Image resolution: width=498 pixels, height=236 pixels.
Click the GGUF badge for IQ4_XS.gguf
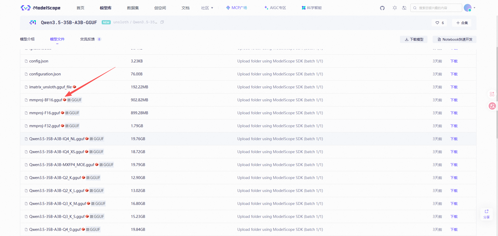pos(96,152)
